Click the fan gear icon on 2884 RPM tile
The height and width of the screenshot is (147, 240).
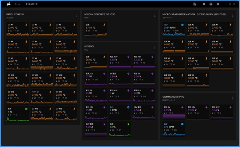182,25
